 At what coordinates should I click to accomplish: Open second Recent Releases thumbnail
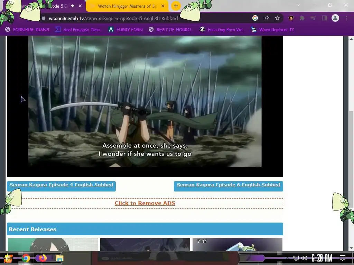[x=145, y=245]
